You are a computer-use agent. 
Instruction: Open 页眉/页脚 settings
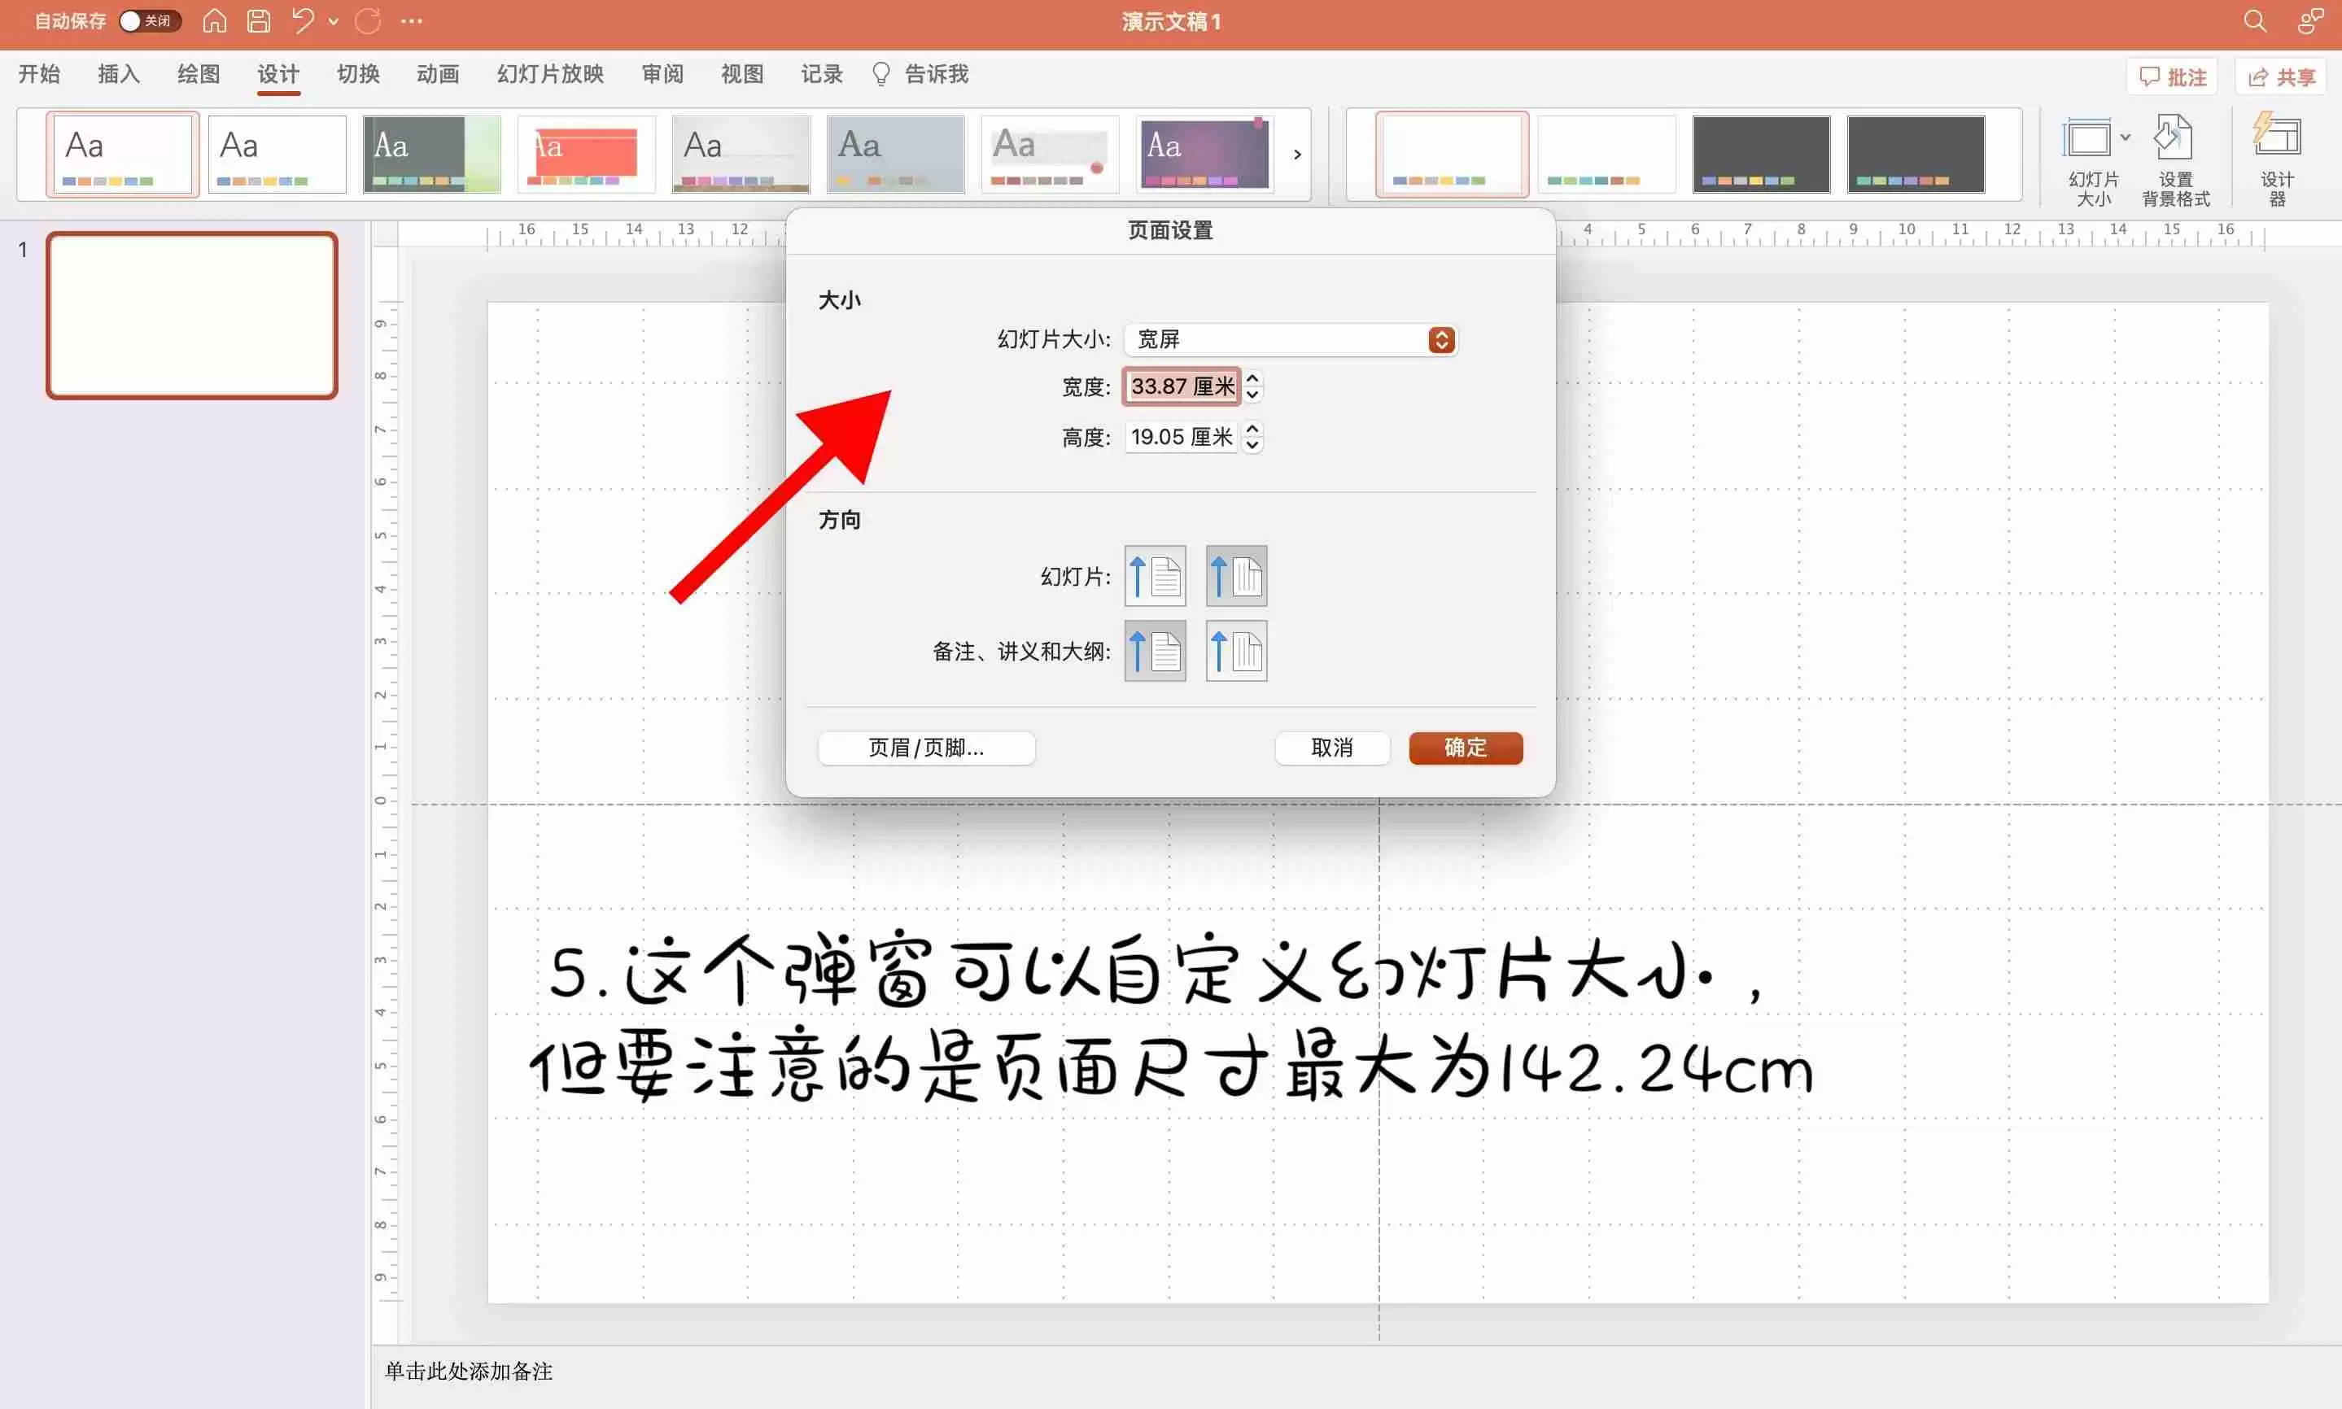(925, 748)
